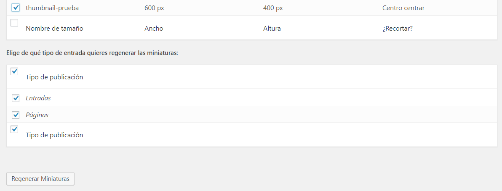Click the Centro centrar crop value
The height and width of the screenshot is (191, 502).
click(x=403, y=8)
